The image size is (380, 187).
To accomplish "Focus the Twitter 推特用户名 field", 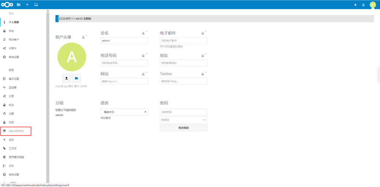I will click(184, 81).
